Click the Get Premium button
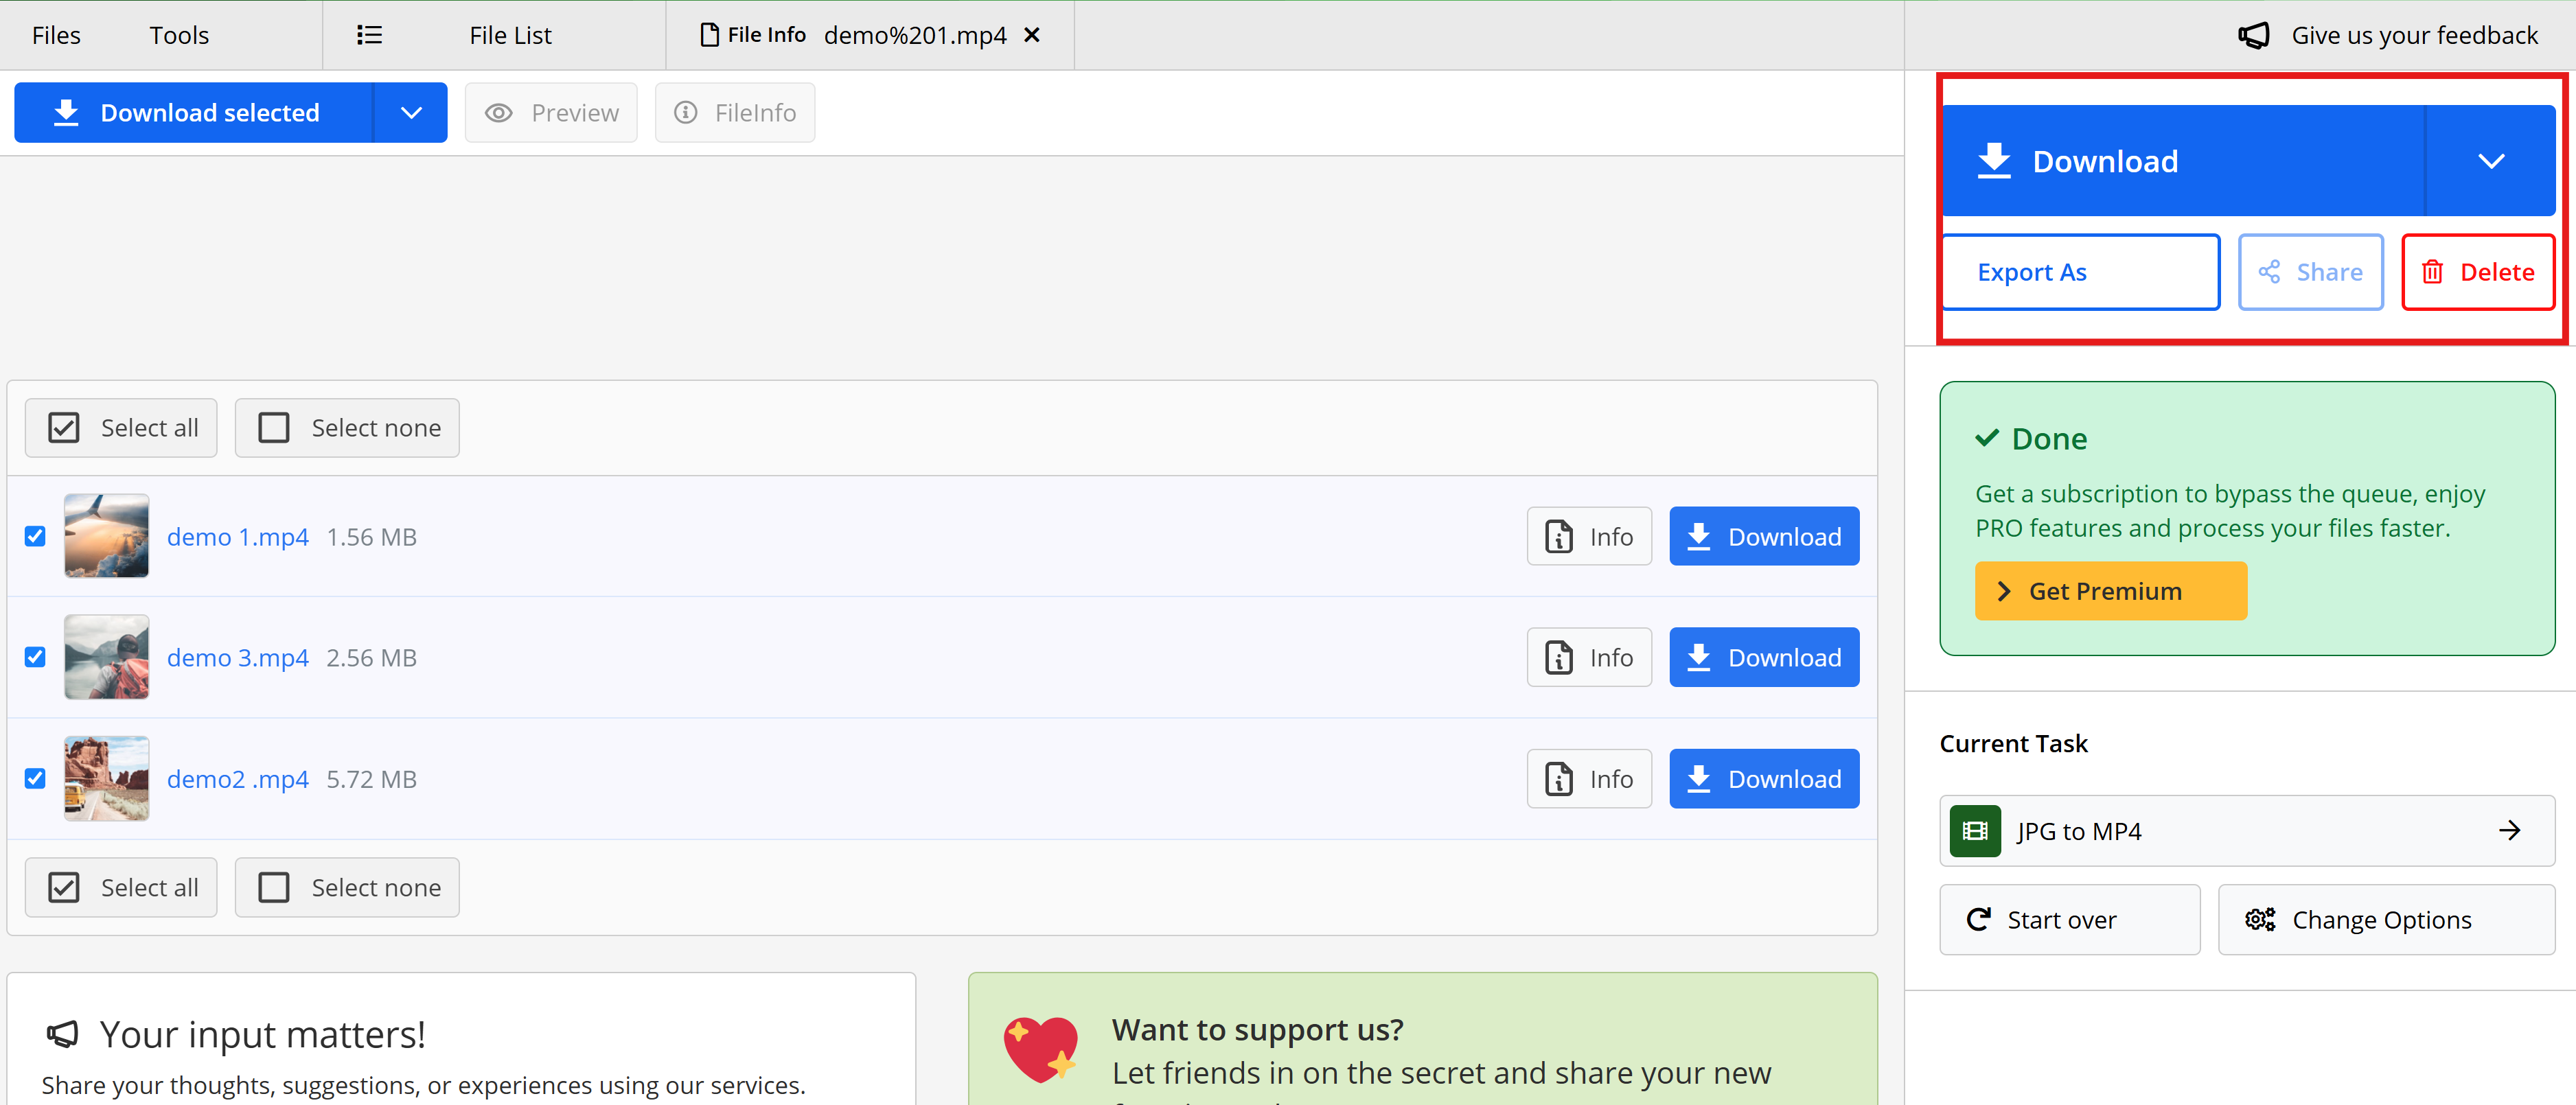Screen dimensions: 2576x1105 (x=2110, y=591)
